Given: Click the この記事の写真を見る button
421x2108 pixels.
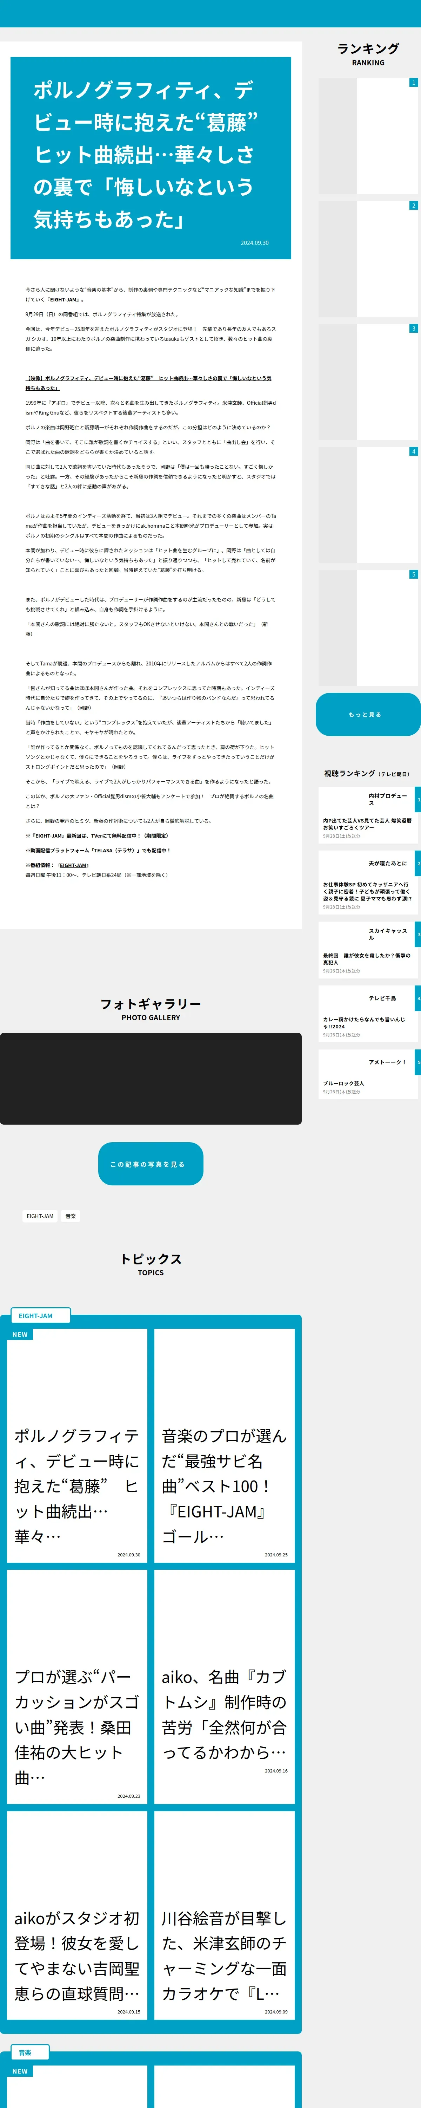Looking at the screenshot, I should [151, 1164].
